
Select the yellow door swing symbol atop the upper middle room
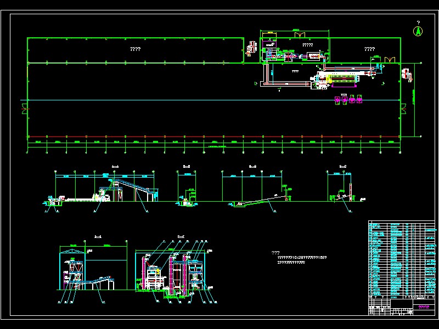(299, 35)
